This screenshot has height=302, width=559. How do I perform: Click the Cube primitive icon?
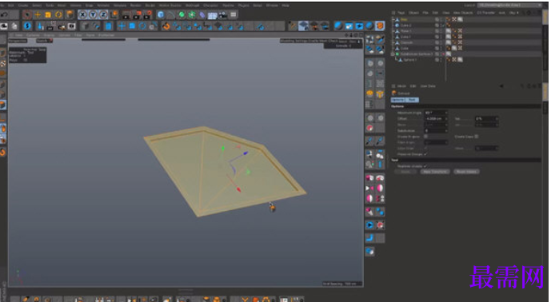(x=161, y=14)
